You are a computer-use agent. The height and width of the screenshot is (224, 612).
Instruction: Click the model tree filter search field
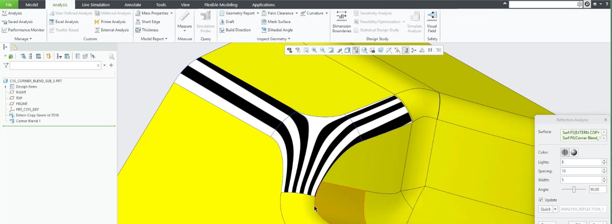tap(56, 65)
